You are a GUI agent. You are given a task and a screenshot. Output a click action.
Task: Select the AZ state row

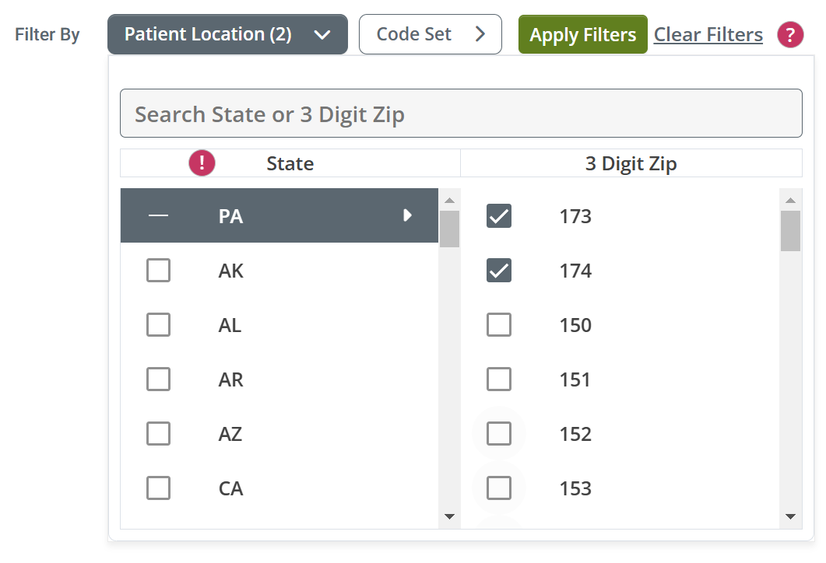(x=279, y=434)
